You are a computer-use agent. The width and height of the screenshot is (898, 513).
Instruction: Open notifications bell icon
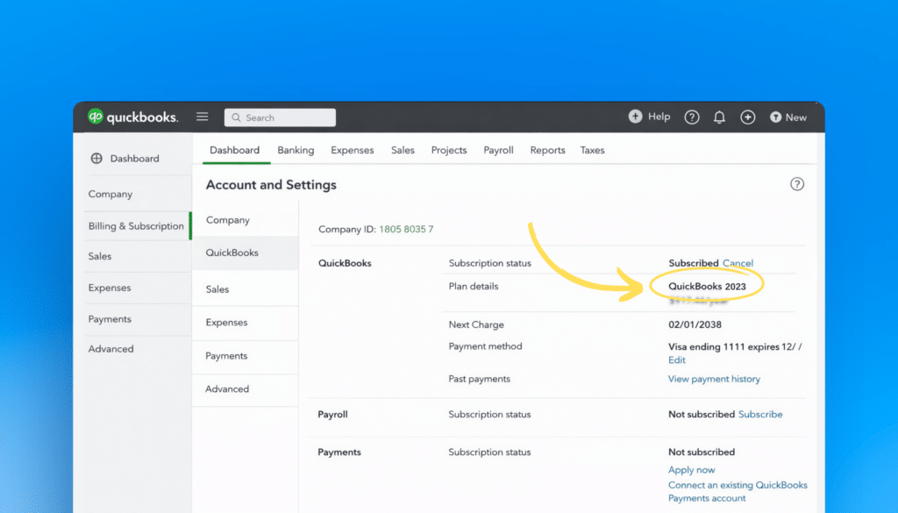pos(719,118)
